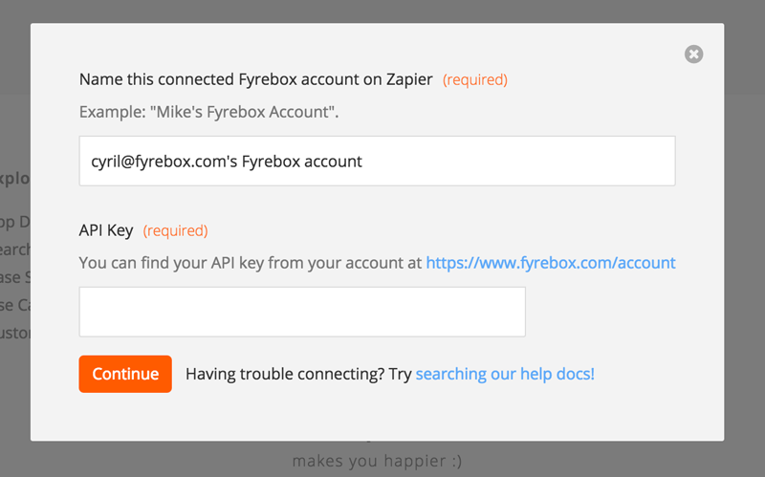765x477 pixels.
Task: Select the partially hidden 'se Ca' sidebar item
Action: coord(15,305)
